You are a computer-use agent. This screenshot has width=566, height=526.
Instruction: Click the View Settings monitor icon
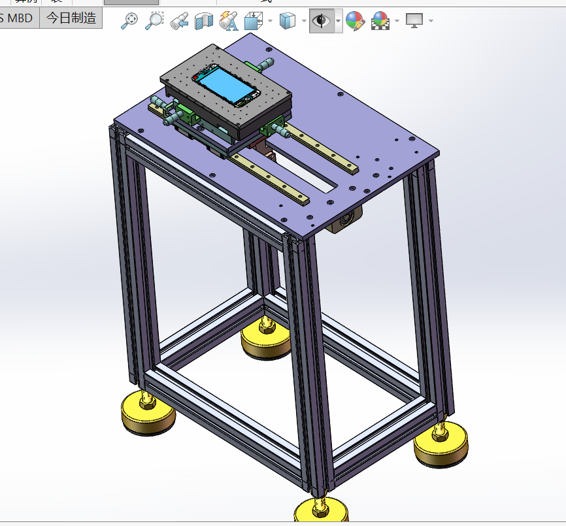tap(414, 20)
